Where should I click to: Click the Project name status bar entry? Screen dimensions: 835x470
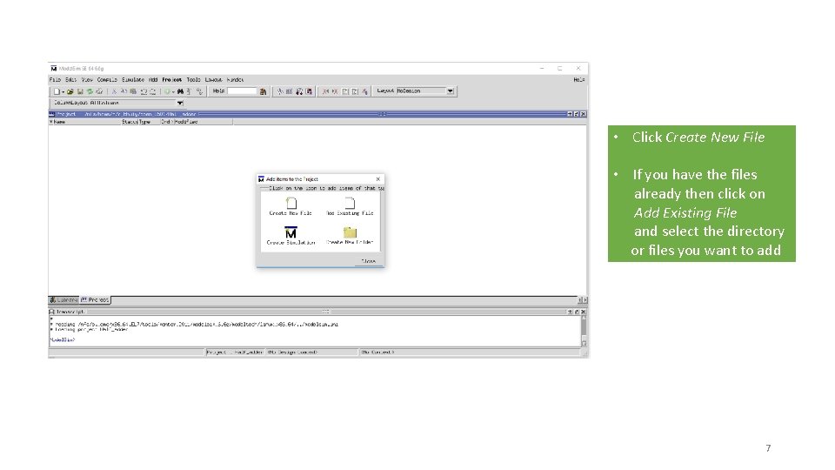click(x=234, y=352)
